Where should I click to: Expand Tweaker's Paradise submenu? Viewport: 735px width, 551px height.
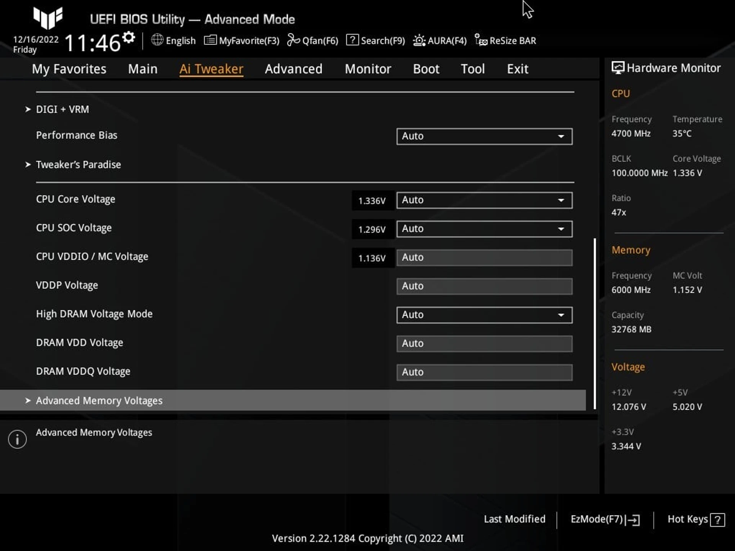tap(78, 165)
